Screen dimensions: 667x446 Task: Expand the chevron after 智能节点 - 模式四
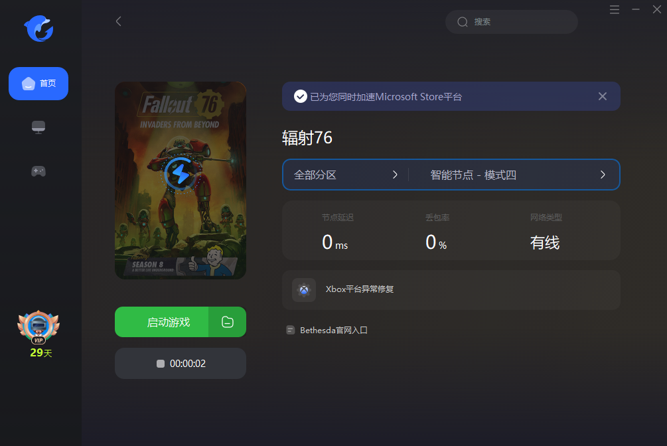click(x=603, y=175)
